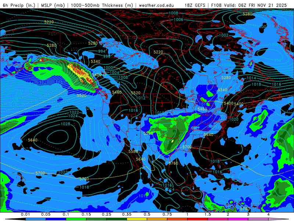
Task: Click the '988' isobar label
Action: pyautogui.click(x=59, y=82)
